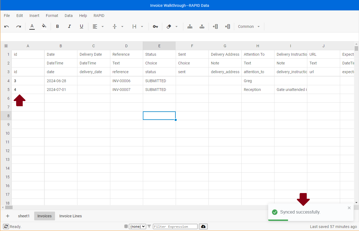
Task: Click the select-all corner icon
Action: point(6,46)
